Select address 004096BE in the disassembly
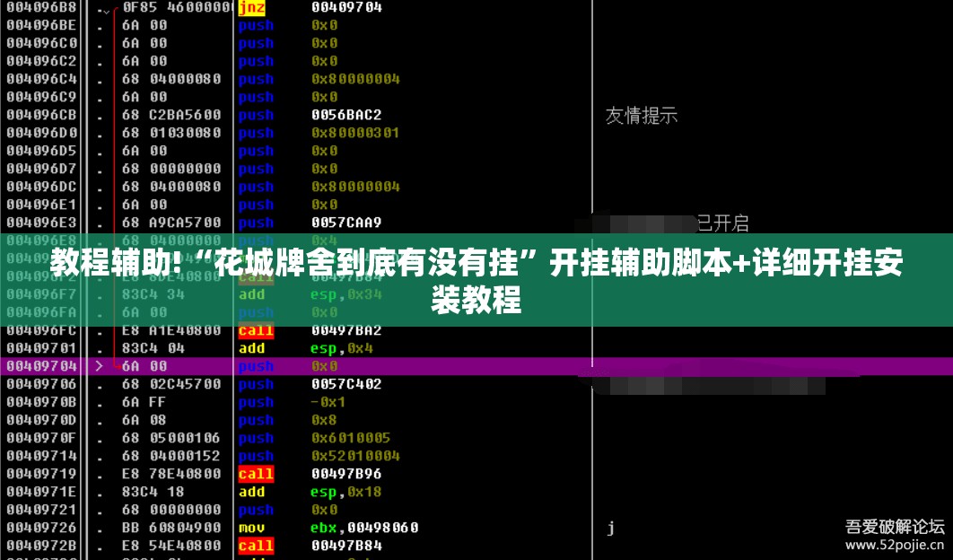Screen dimensions: 953x560 42,25
